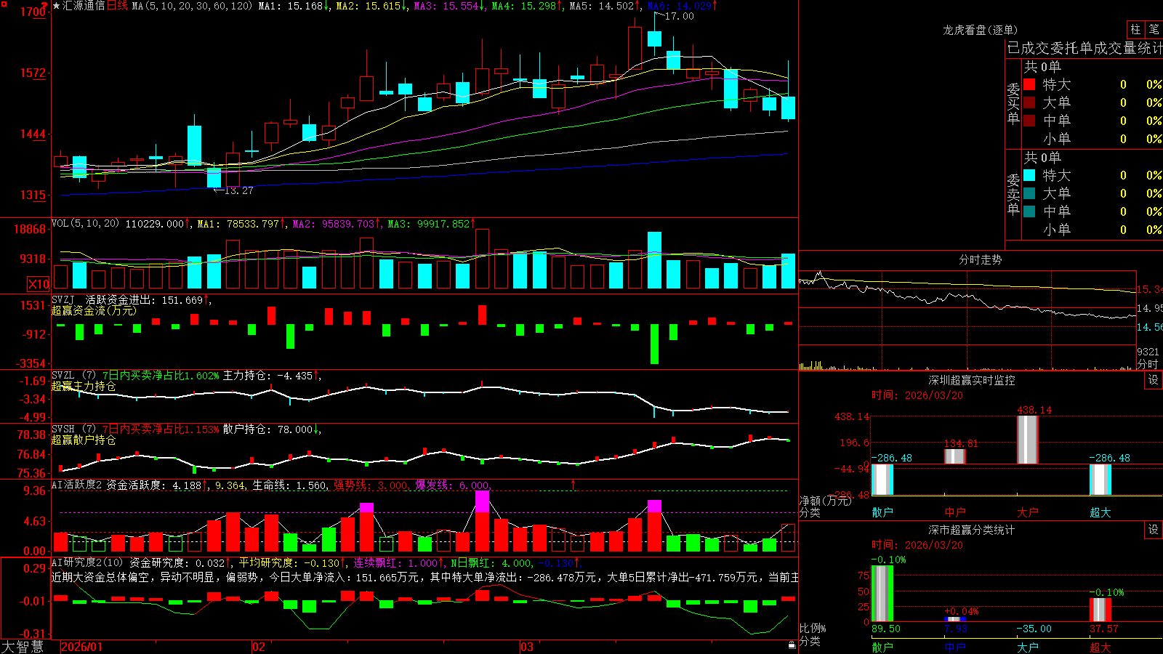Click the 超大 -286.48 bar in 实时监控
Screen dimensions: 1163x654
point(1100,480)
